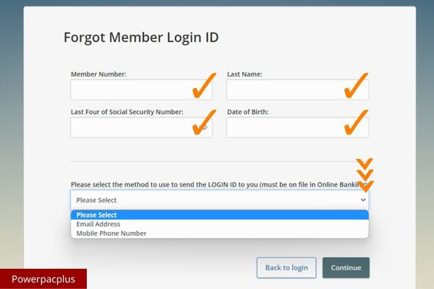Image resolution: width=434 pixels, height=289 pixels.
Task: Click the Powerpacplus red banner
Action: pos(43,279)
